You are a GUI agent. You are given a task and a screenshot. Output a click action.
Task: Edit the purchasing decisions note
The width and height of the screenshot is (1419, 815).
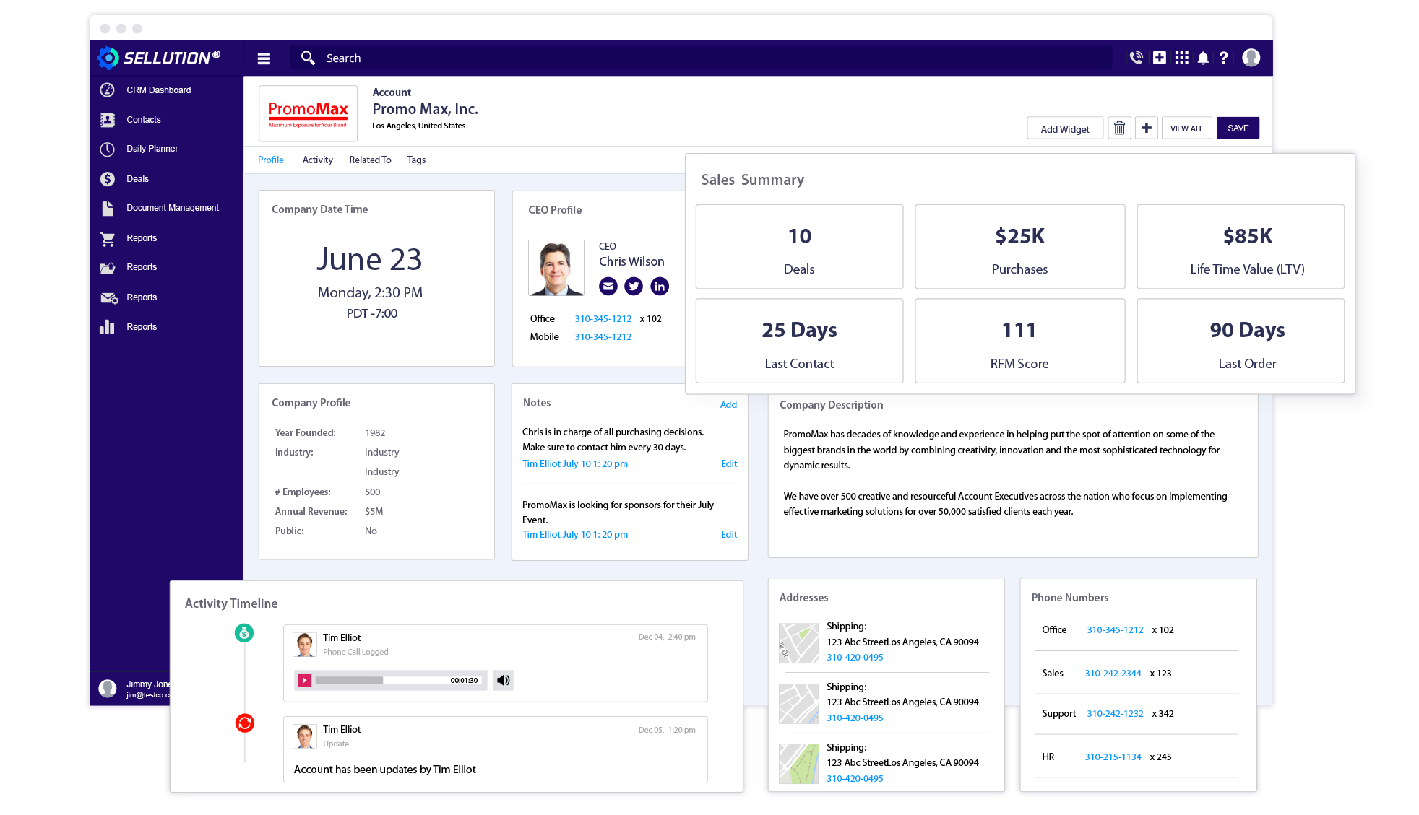click(x=729, y=464)
